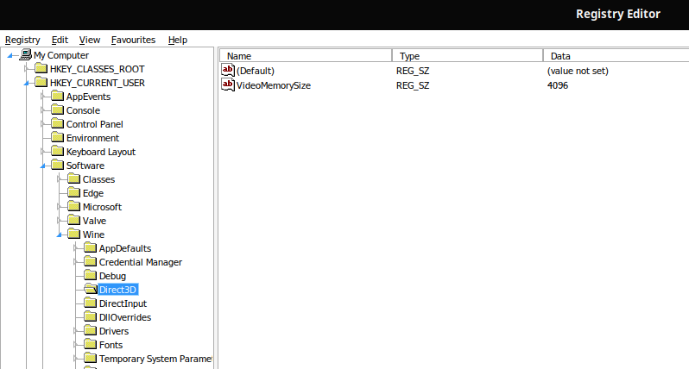This screenshot has width=689, height=369.
Task: Click the Keyboard Layout folder icon
Action: 57,152
